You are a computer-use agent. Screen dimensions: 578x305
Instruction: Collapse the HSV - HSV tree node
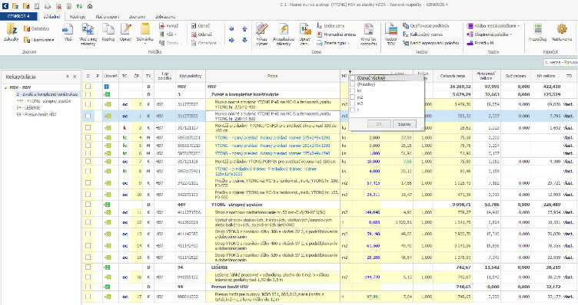coord(5,88)
